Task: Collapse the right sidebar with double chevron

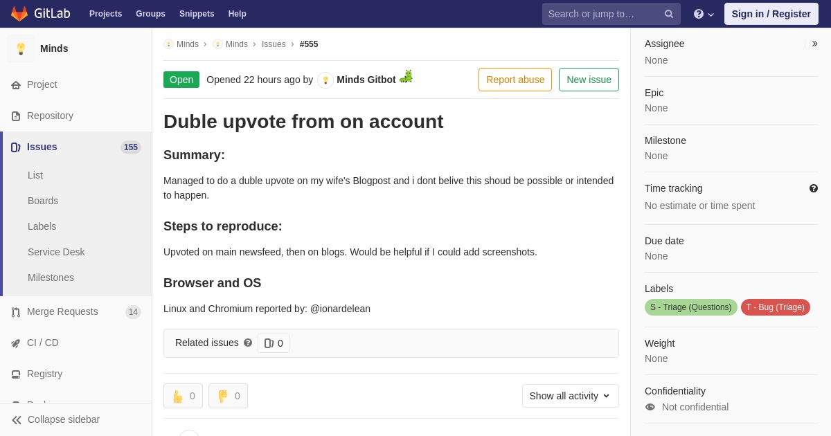Action: [x=814, y=44]
